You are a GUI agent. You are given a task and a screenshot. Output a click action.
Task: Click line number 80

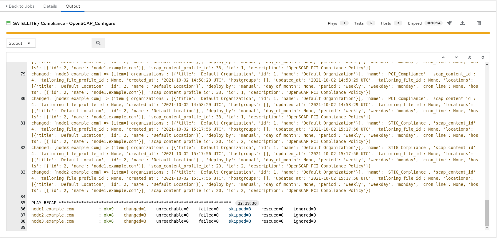[23, 98]
